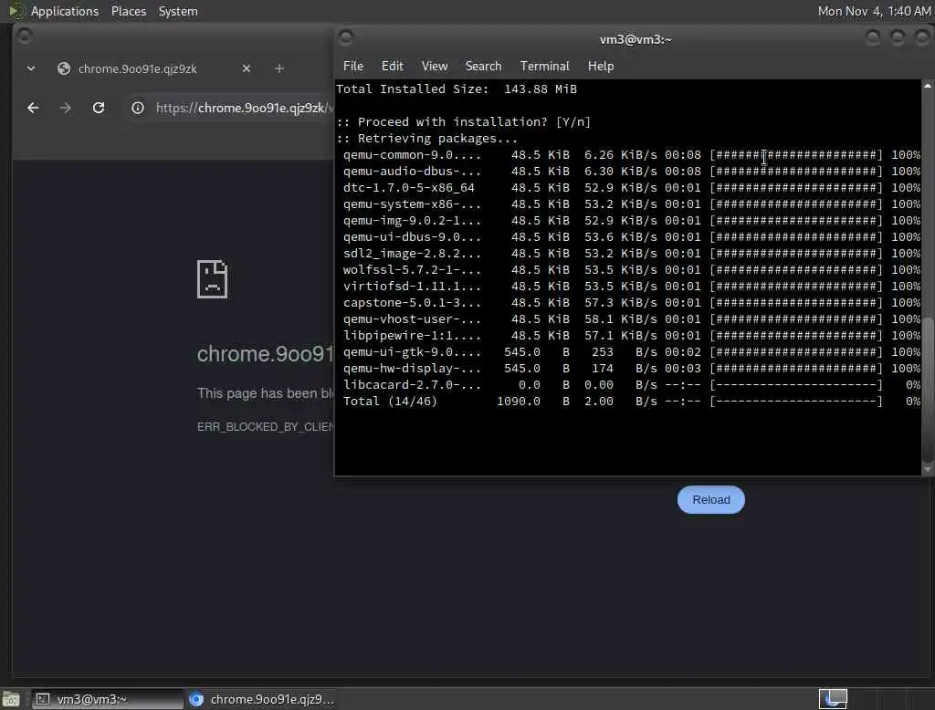Click the terminal scrollbar down arrow
Viewport: 935px width, 710px height.
(x=928, y=470)
